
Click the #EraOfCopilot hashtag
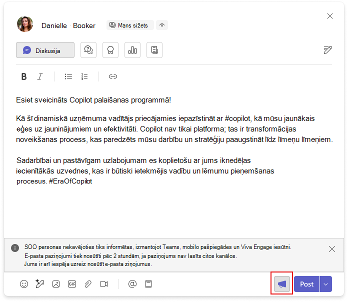[x=70, y=181]
